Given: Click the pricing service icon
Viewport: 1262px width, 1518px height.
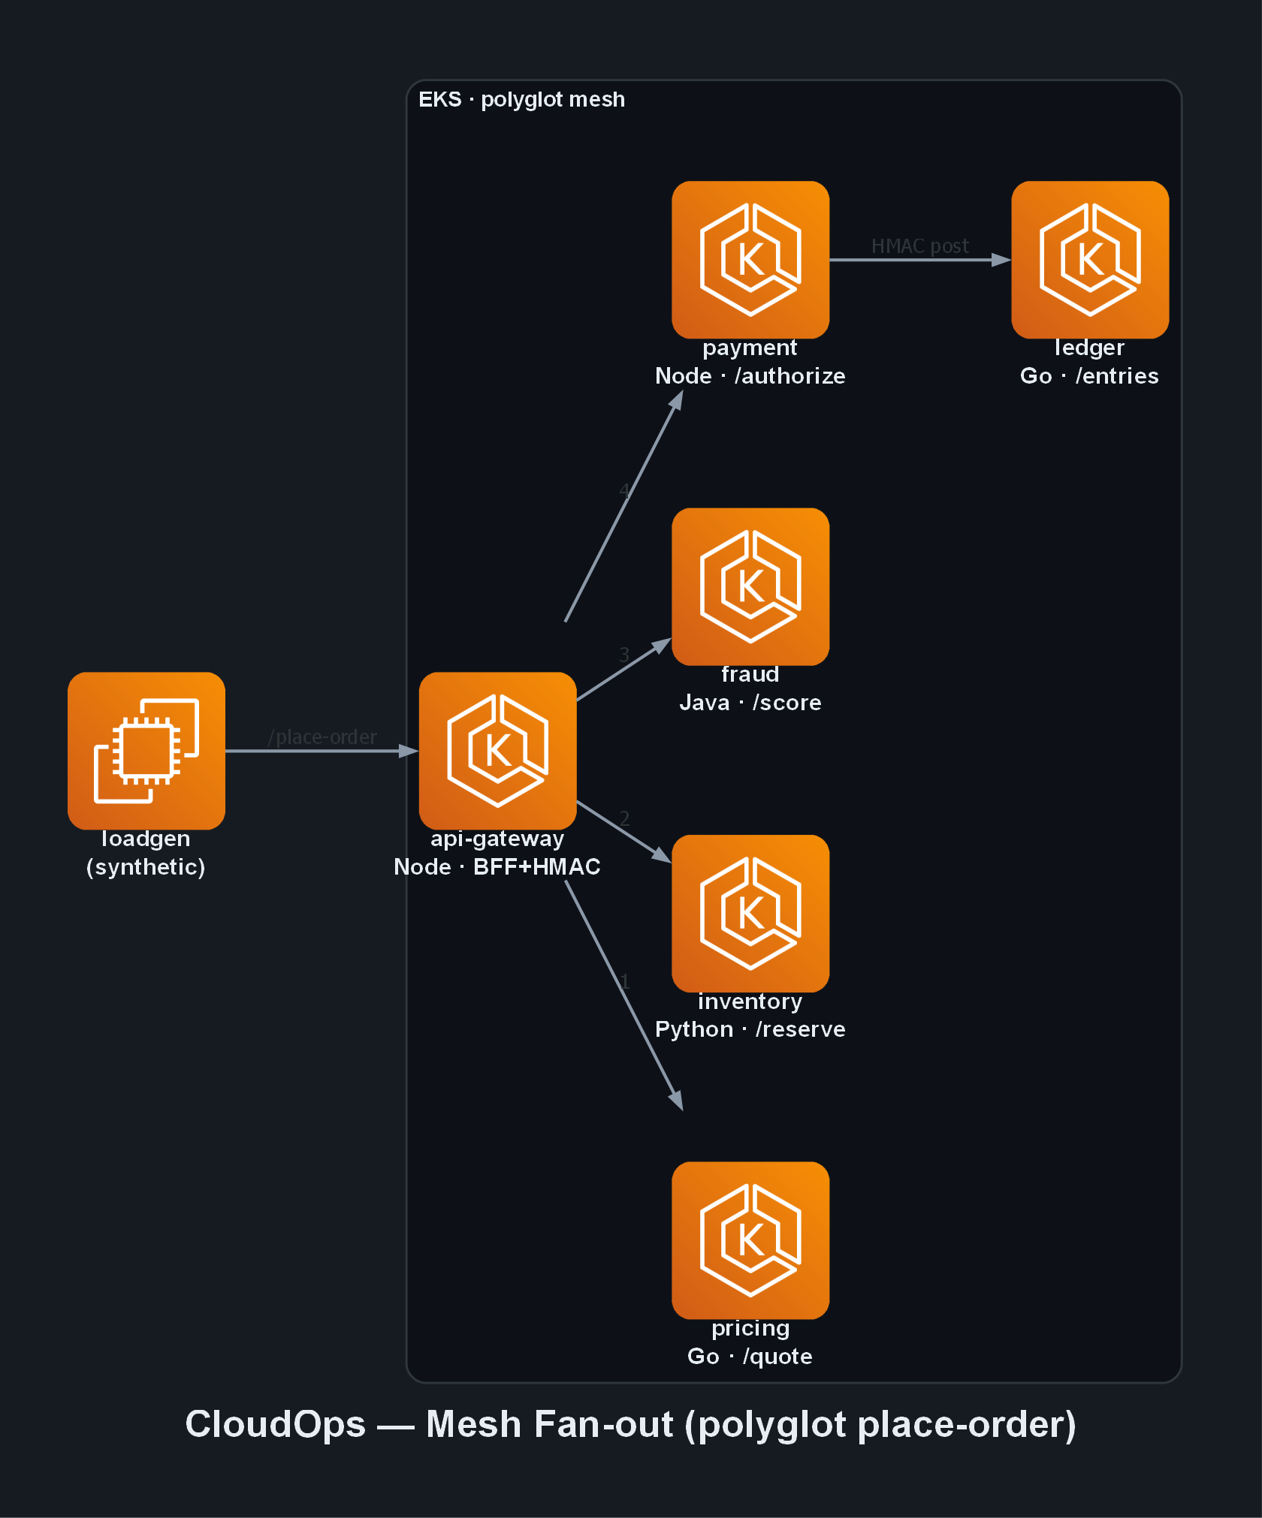Looking at the screenshot, I should coord(750,1240).
